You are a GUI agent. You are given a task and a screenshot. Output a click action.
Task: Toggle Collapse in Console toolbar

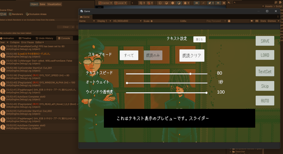pyautogui.click(x=14, y=42)
